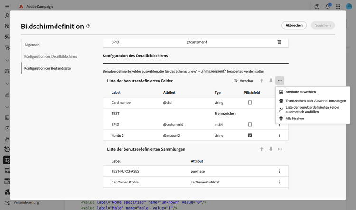Screen dimensions: 356x210
Task: Click the Abbrechen button
Action: pyautogui.click(x=294, y=25)
